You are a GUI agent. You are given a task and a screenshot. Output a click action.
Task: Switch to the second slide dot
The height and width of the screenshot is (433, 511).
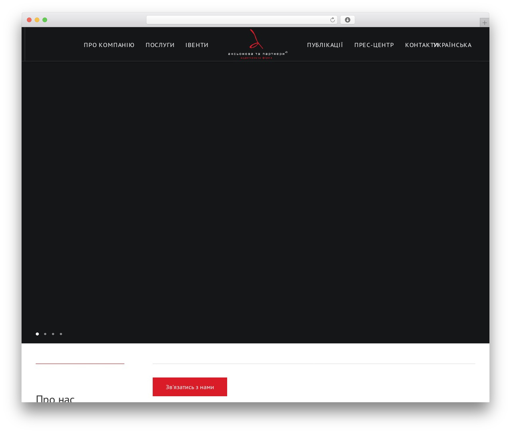pyautogui.click(x=45, y=334)
